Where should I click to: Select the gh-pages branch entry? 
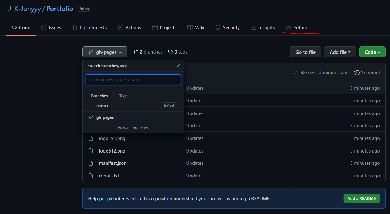pyautogui.click(x=133, y=117)
